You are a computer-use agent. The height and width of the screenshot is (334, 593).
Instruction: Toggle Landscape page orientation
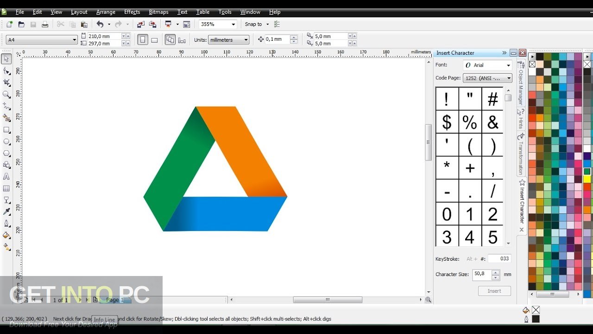tap(154, 40)
